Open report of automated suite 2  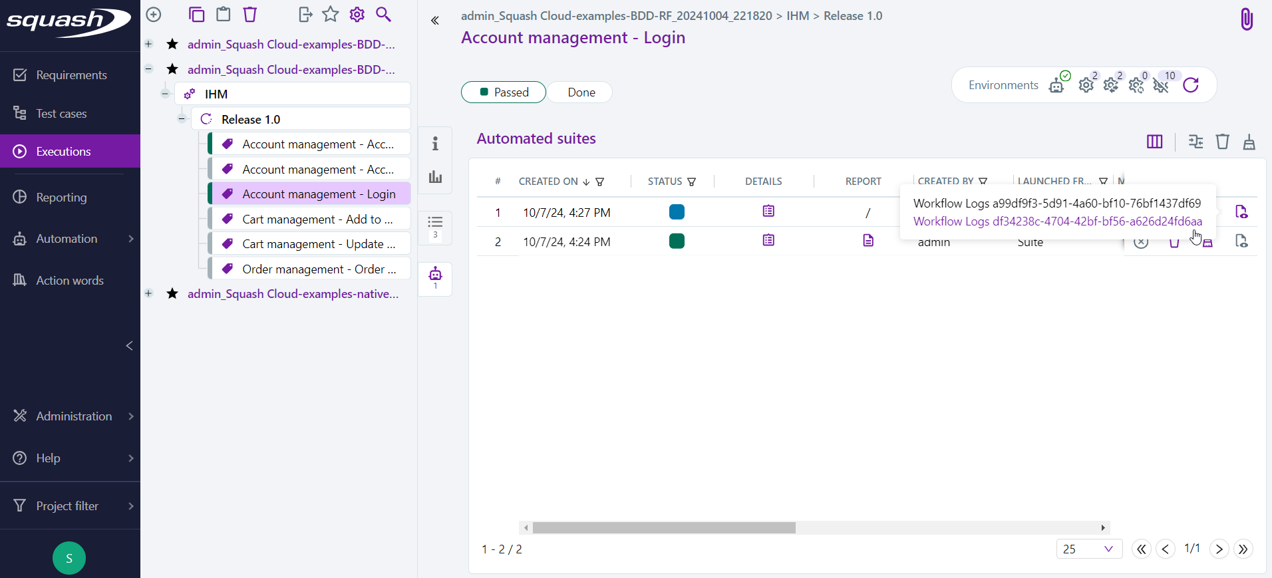[868, 241]
